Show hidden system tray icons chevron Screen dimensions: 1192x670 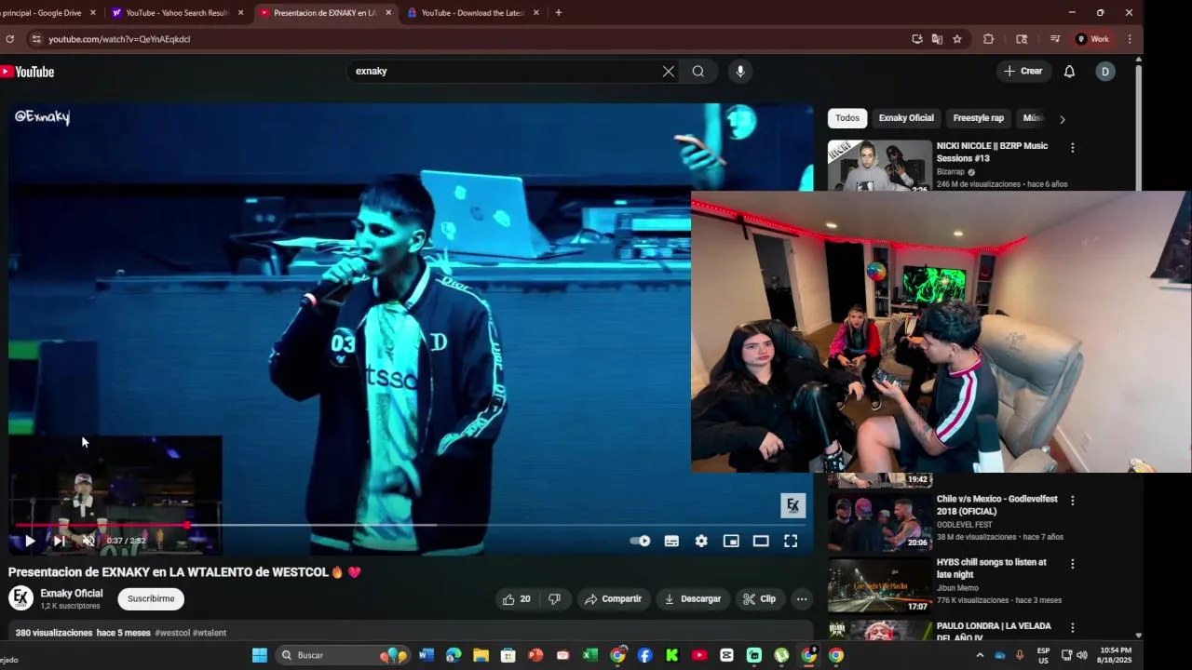tap(979, 655)
